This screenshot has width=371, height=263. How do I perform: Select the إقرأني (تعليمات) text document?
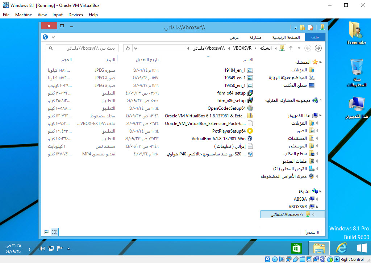[x=233, y=146]
